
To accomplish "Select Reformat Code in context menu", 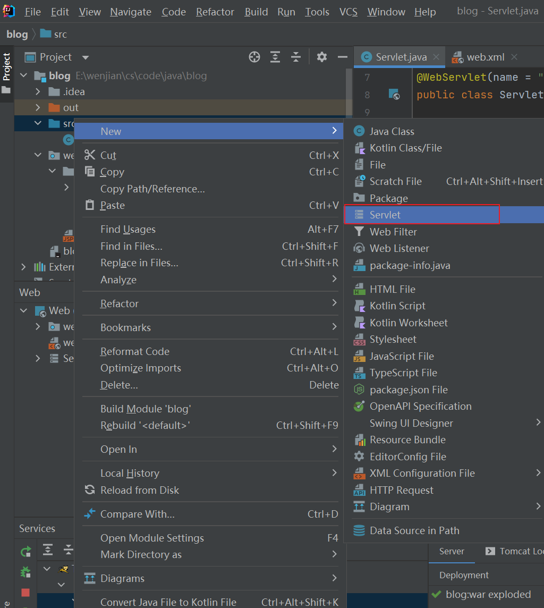I will point(210,351).
